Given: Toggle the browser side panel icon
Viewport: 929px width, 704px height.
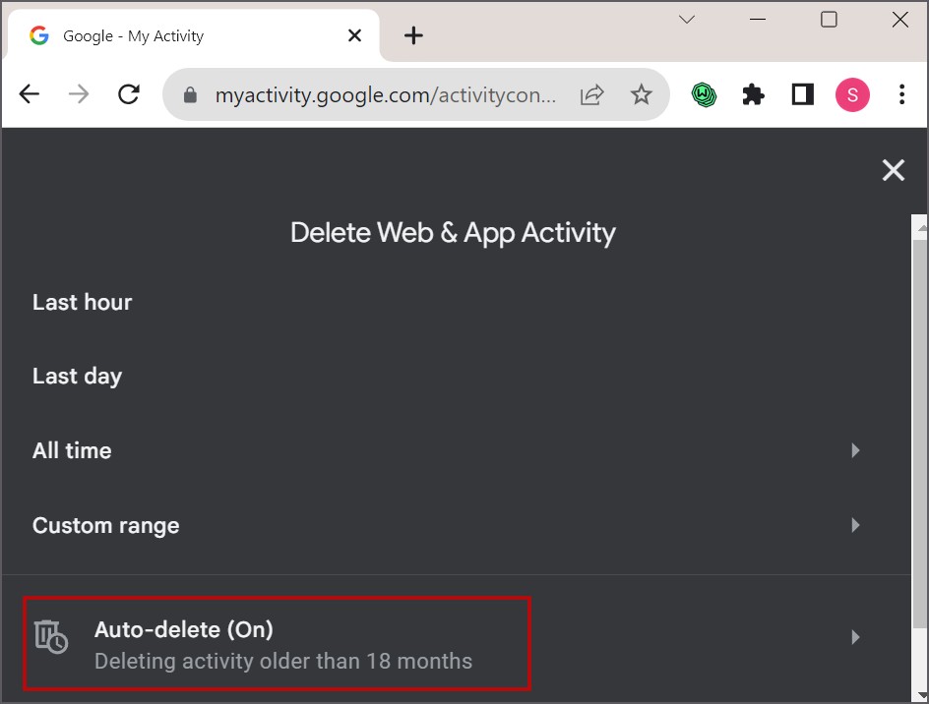Looking at the screenshot, I should pos(803,94).
